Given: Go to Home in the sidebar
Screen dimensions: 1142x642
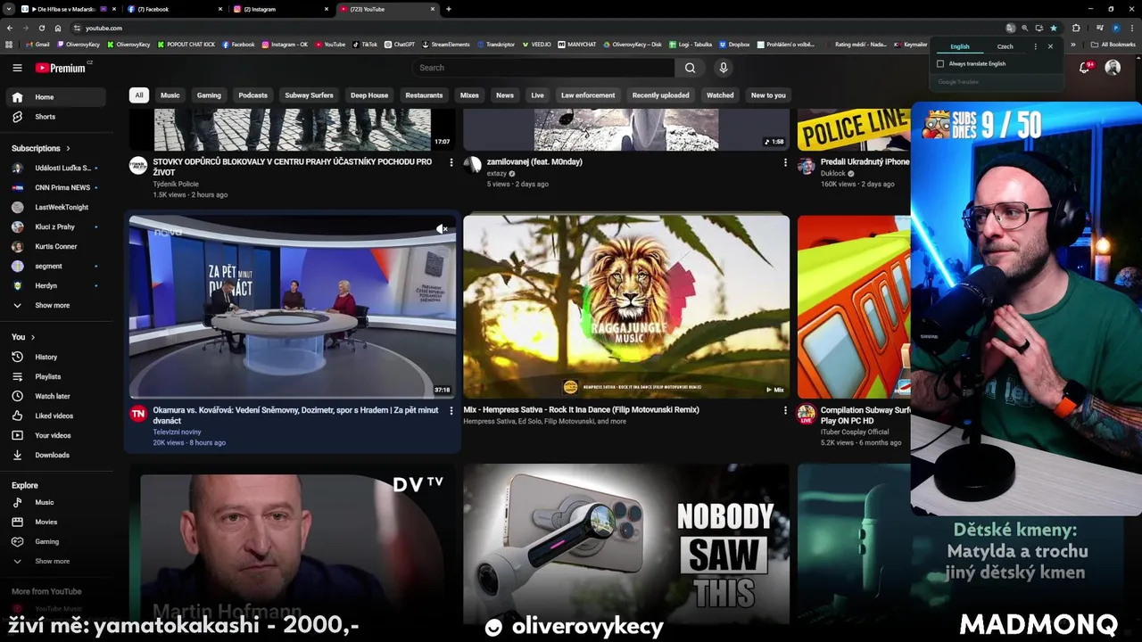Looking at the screenshot, I should tap(58, 97).
